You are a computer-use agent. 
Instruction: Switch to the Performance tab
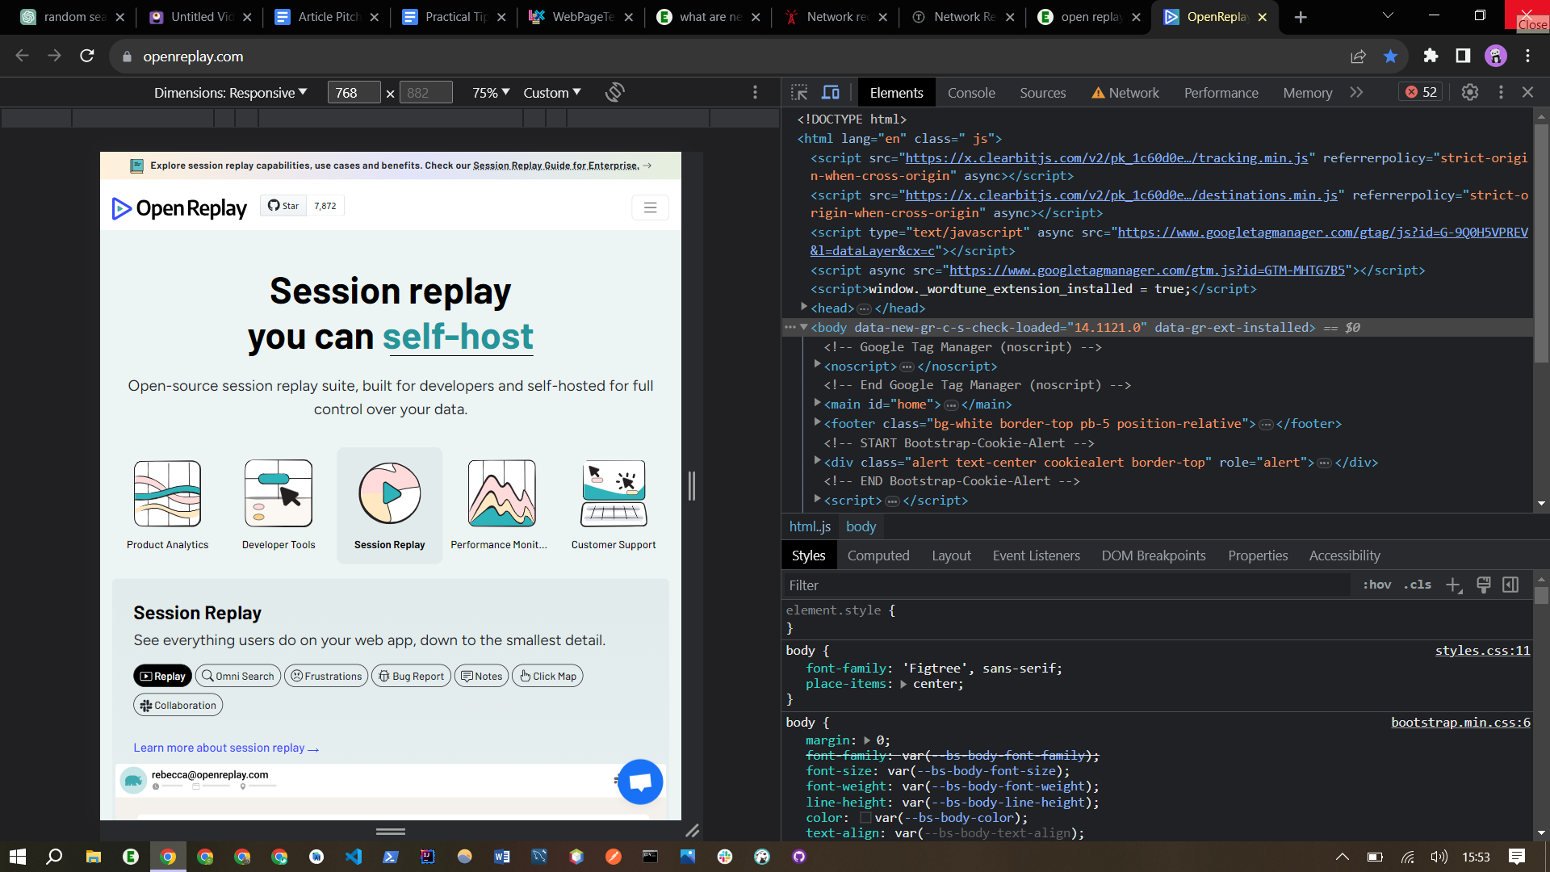point(1221,93)
